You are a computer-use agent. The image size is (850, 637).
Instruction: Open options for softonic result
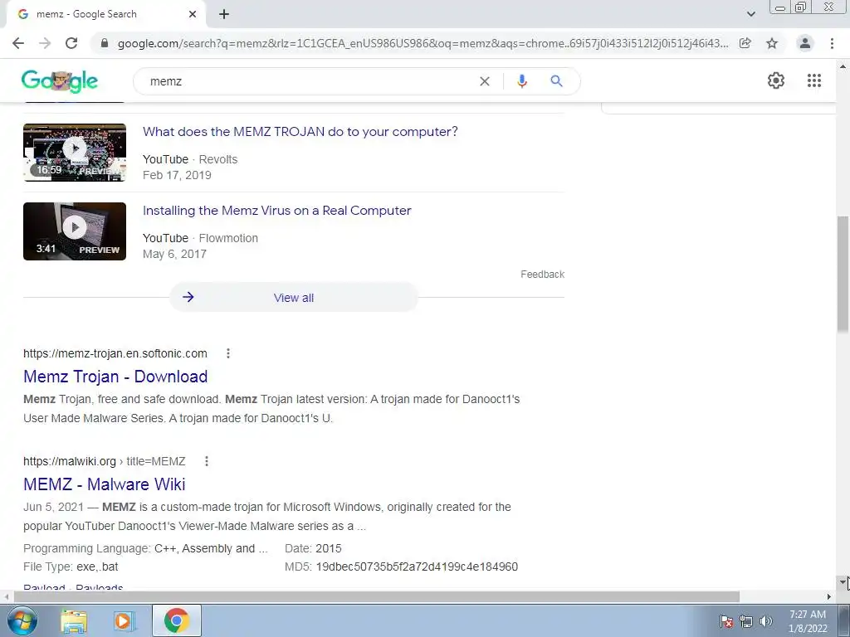228,353
